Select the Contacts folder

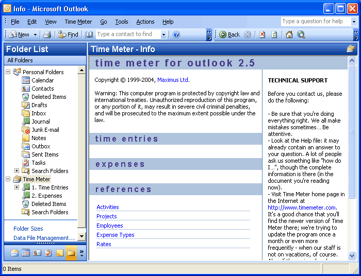pyautogui.click(x=43, y=89)
